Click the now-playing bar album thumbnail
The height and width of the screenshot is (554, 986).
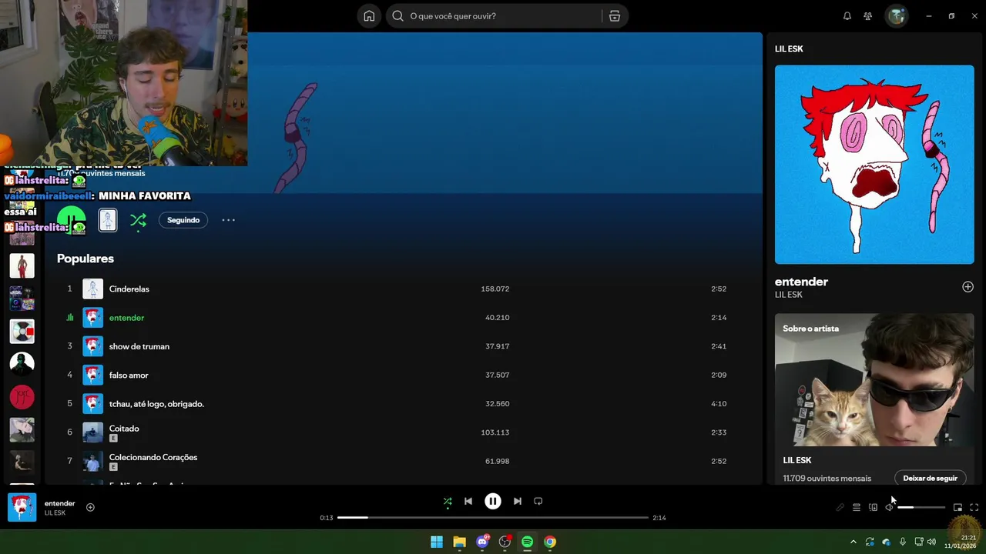point(22,507)
